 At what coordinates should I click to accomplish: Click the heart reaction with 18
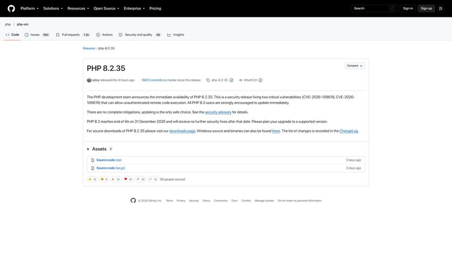point(128,179)
